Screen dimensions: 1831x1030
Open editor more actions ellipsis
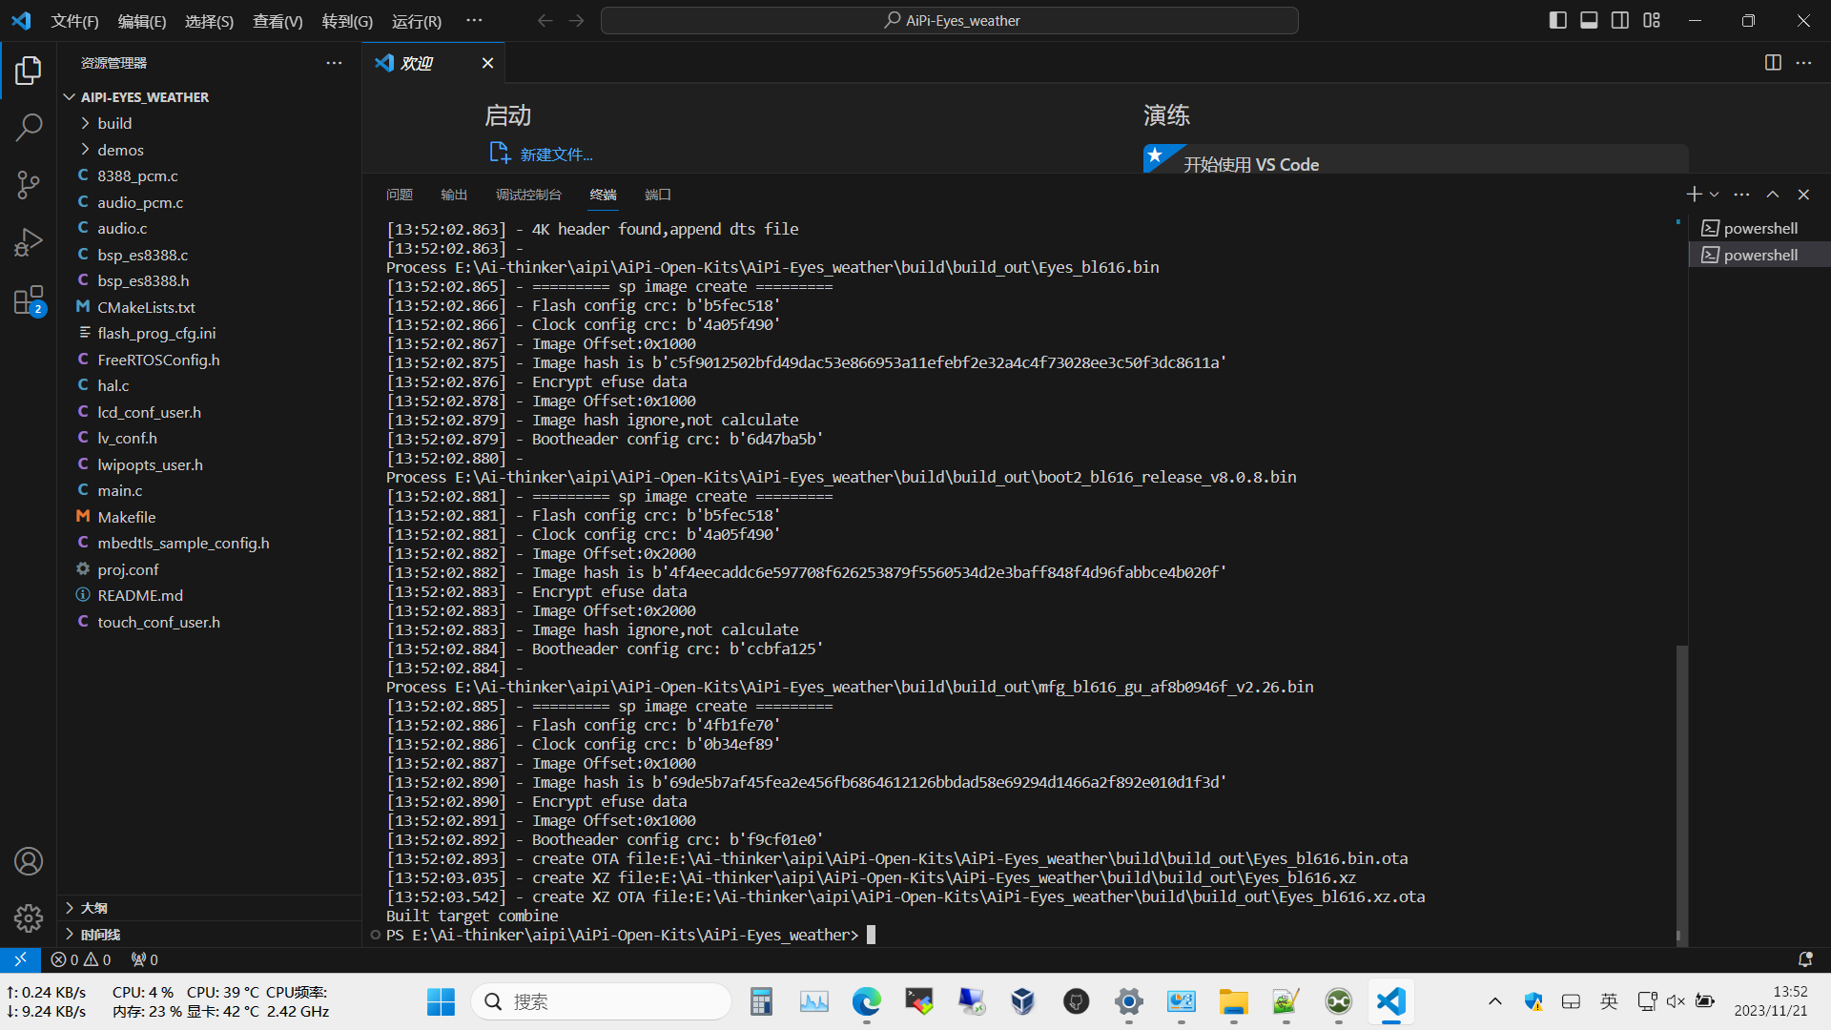coord(1804,63)
